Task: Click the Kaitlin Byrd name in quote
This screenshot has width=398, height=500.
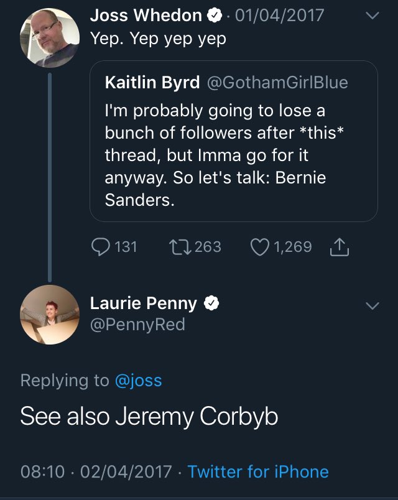Action: 151,82
